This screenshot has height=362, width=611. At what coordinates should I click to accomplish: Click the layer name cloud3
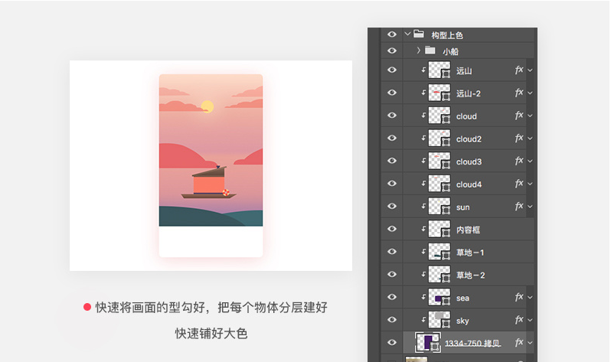pos(469,161)
